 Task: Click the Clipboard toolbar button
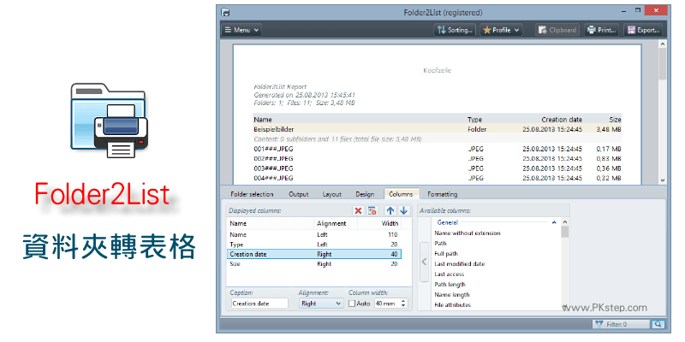tap(557, 30)
